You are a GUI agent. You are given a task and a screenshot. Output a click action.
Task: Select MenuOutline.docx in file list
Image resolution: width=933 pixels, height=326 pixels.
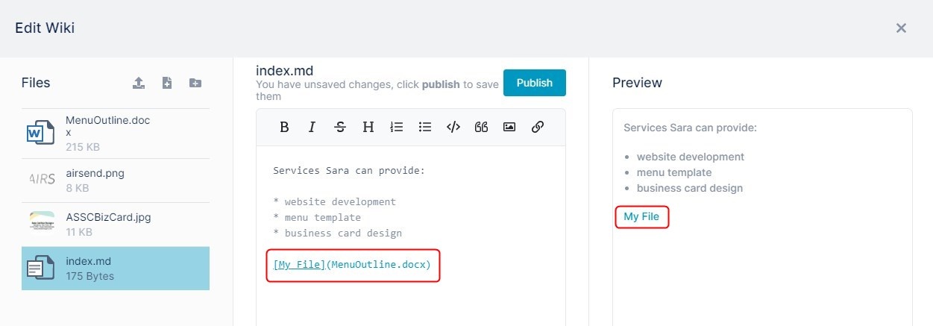[116, 134]
